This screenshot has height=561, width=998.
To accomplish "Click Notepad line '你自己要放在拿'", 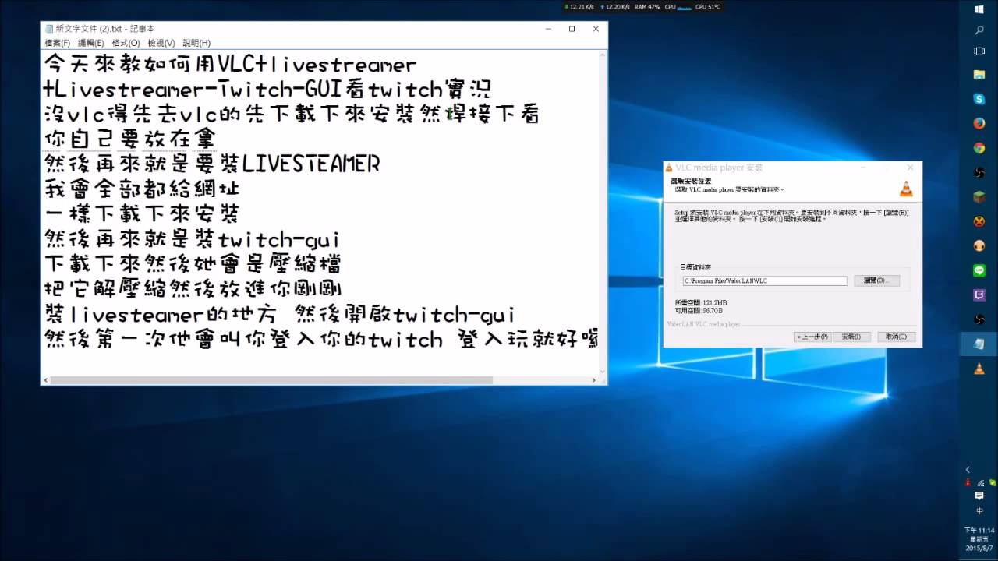I will coord(129,139).
